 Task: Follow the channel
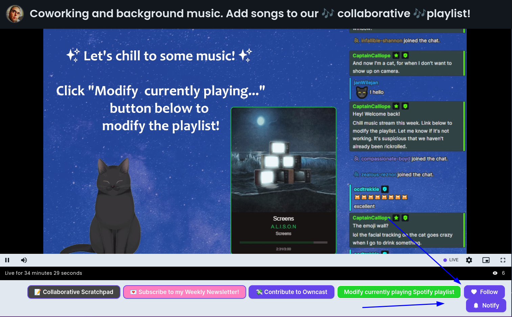tap(484, 292)
